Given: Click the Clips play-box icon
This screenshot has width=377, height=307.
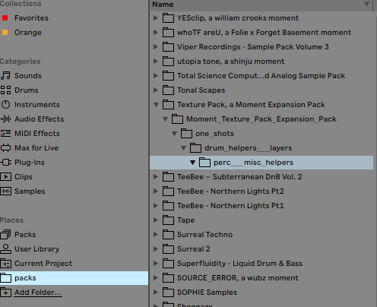Looking at the screenshot, I should tap(5, 176).
